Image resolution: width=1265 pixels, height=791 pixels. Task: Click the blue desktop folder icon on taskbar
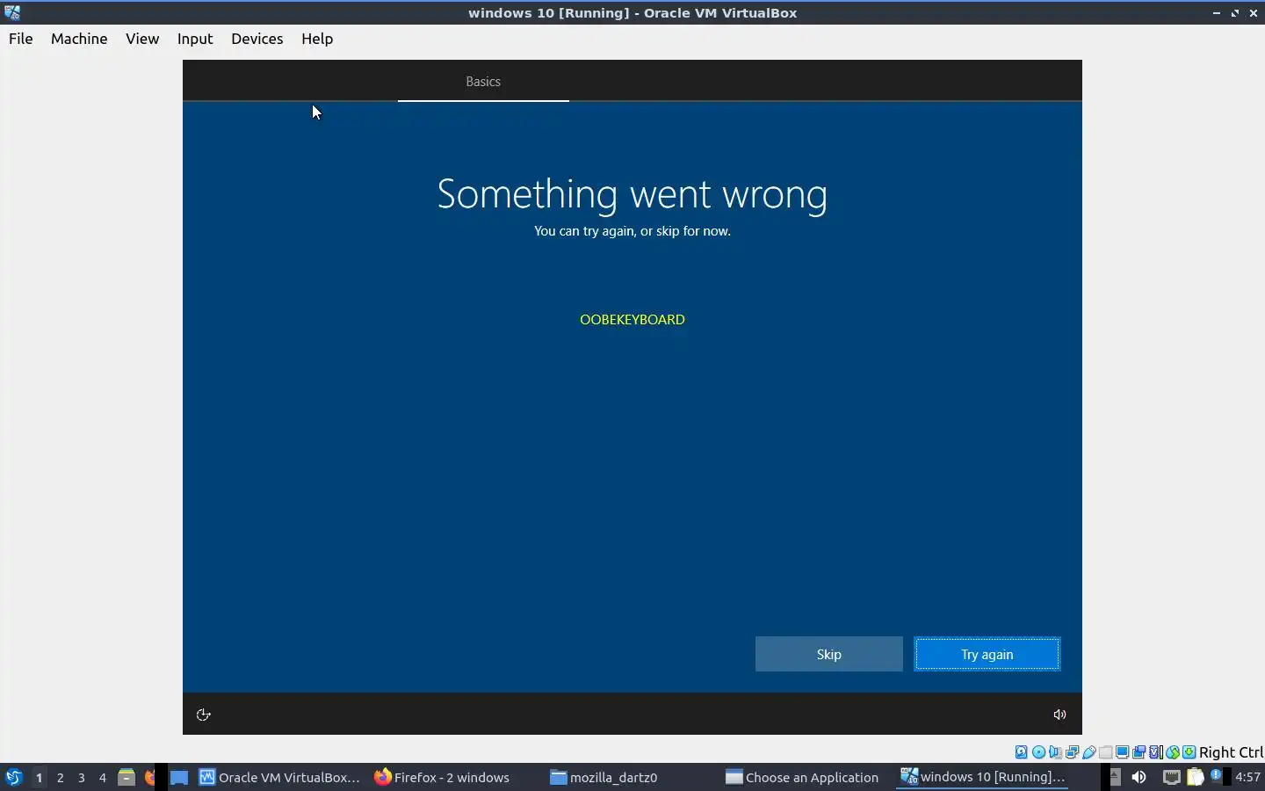point(179,777)
